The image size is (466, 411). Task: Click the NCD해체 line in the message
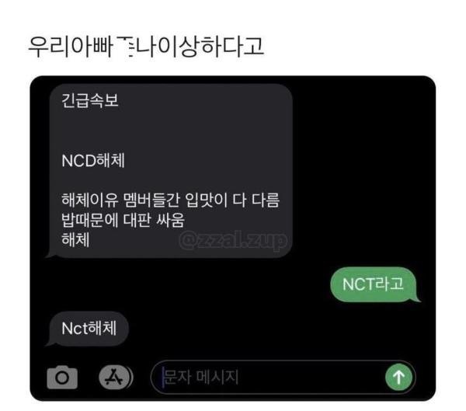(93, 161)
